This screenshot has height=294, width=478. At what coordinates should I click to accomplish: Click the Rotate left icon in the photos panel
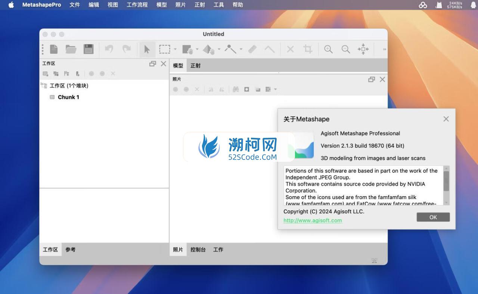point(211,89)
